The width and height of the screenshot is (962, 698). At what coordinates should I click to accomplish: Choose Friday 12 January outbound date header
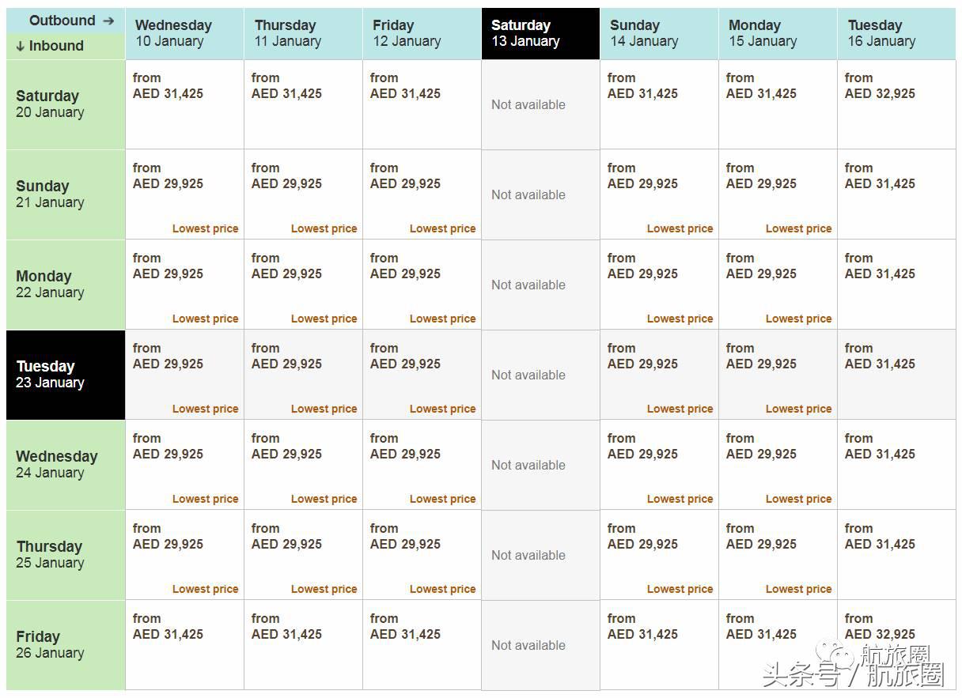point(421,34)
